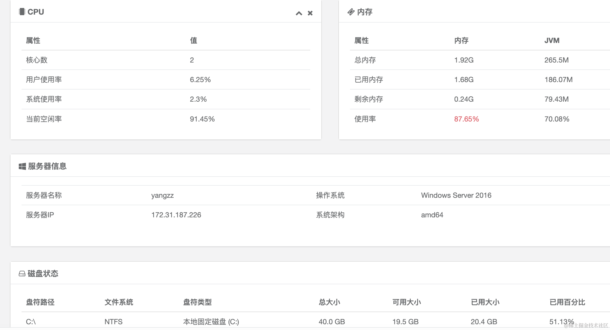This screenshot has height=330, width=610.
Task: Click the 稀土掘金技术社区 watermark link
Action: tap(586, 325)
